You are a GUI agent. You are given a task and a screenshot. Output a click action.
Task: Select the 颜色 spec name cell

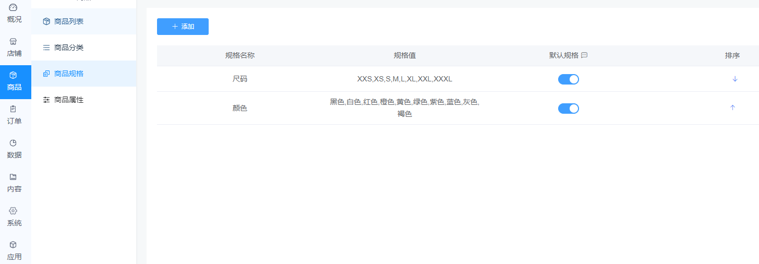click(240, 109)
